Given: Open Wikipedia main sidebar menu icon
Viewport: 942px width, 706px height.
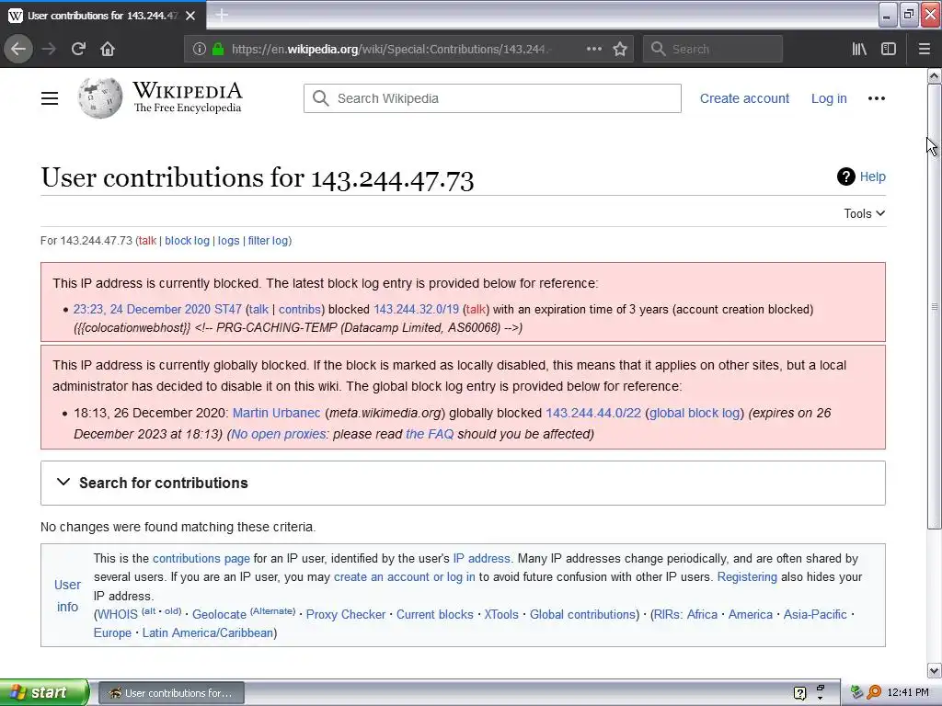Looking at the screenshot, I should coord(50,98).
